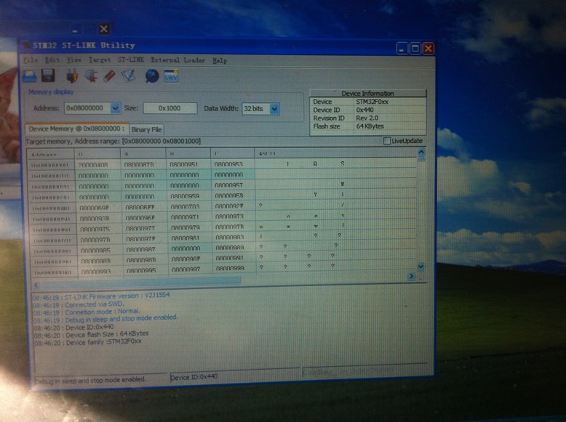566x422 pixels.
Task: Click the horizontal scrollbar thumb under the table
Action: [140, 281]
